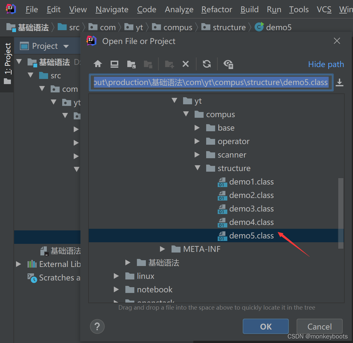Image resolution: width=353 pixels, height=343 pixels.
Task: Select the linux folder
Action: (x=140, y=276)
